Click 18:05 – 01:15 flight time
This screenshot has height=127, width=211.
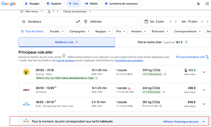[46, 102]
